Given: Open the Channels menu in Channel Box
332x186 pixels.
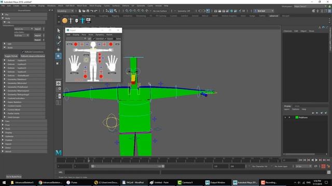Looking at the screenshot, I should coord(287,31).
